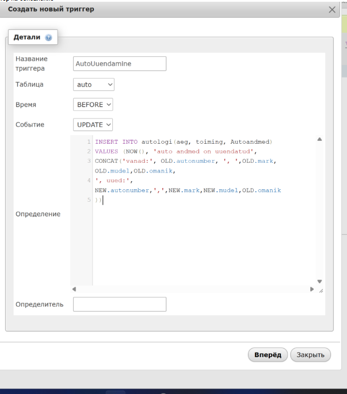Click the scroll right arrow below the editor

click(x=312, y=289)
